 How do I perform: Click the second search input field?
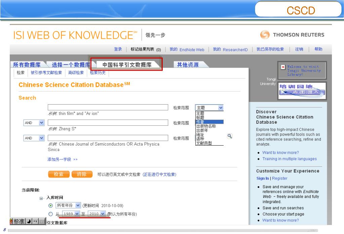(108, 123)
